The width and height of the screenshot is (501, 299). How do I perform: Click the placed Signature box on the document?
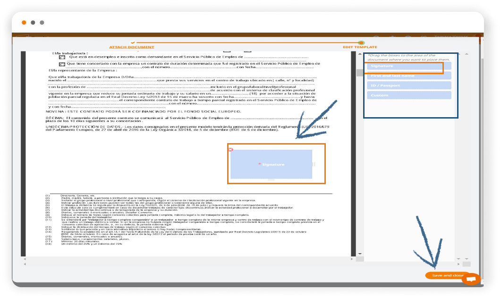[x=271, y=164]
